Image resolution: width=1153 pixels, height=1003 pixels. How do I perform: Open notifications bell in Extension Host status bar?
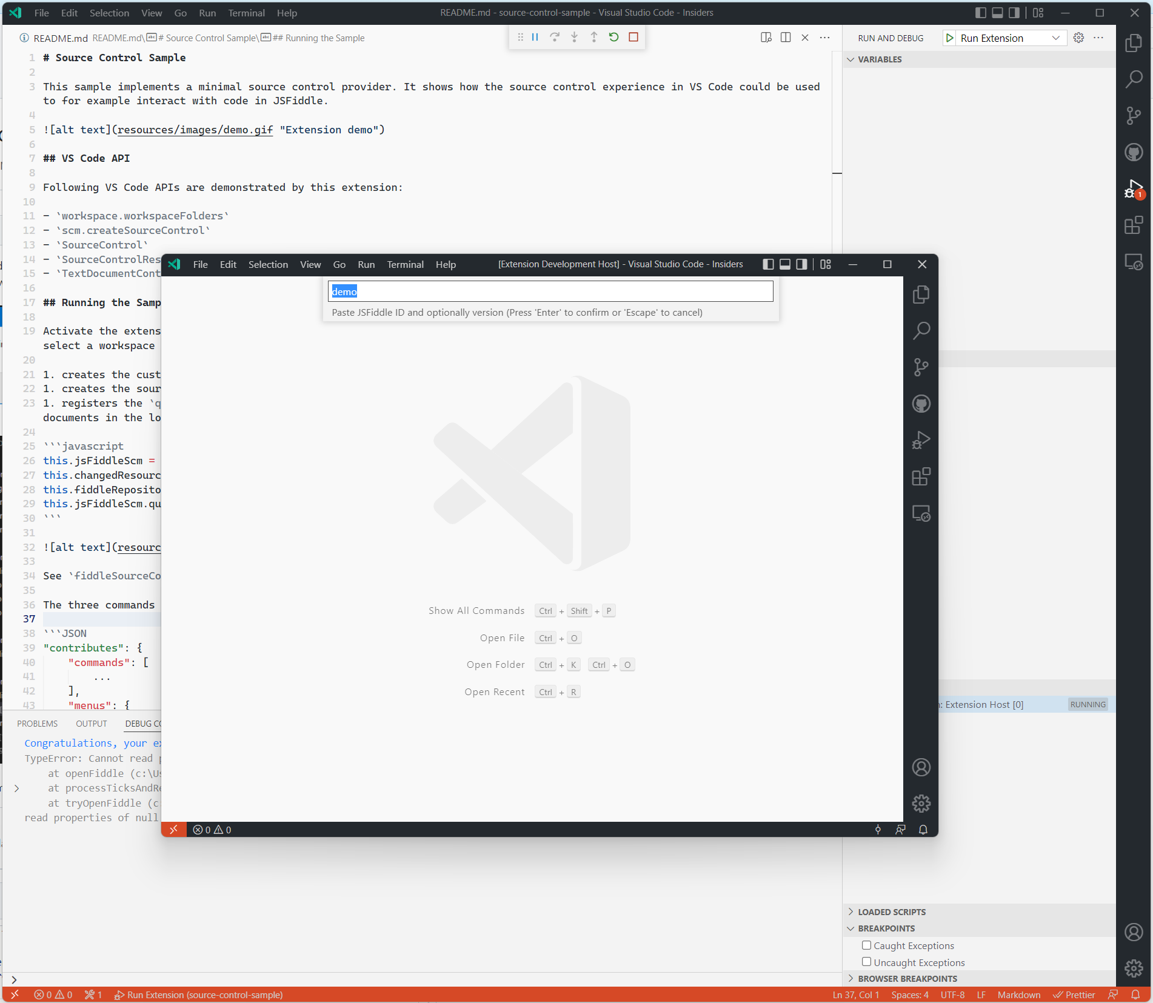pos(923,830)
